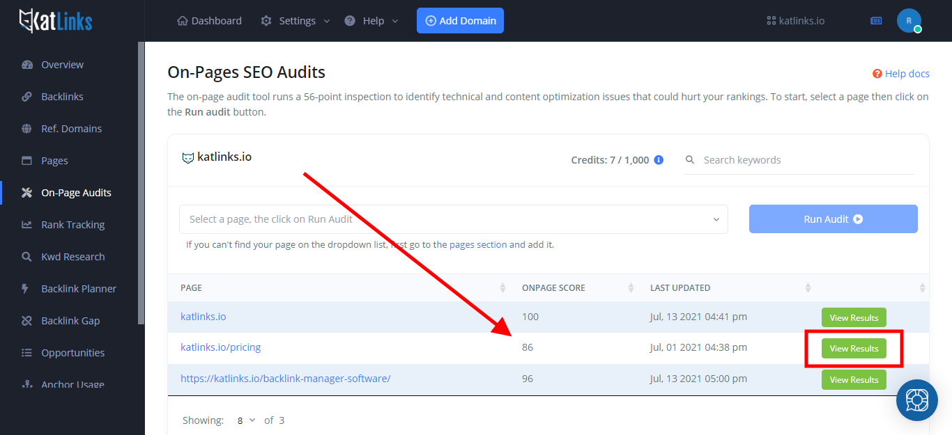This screenshot has height=435, width=952.
Task: Click the date Jul, 13 2021 05:00 pm
Action: click(x=698, y=379)
